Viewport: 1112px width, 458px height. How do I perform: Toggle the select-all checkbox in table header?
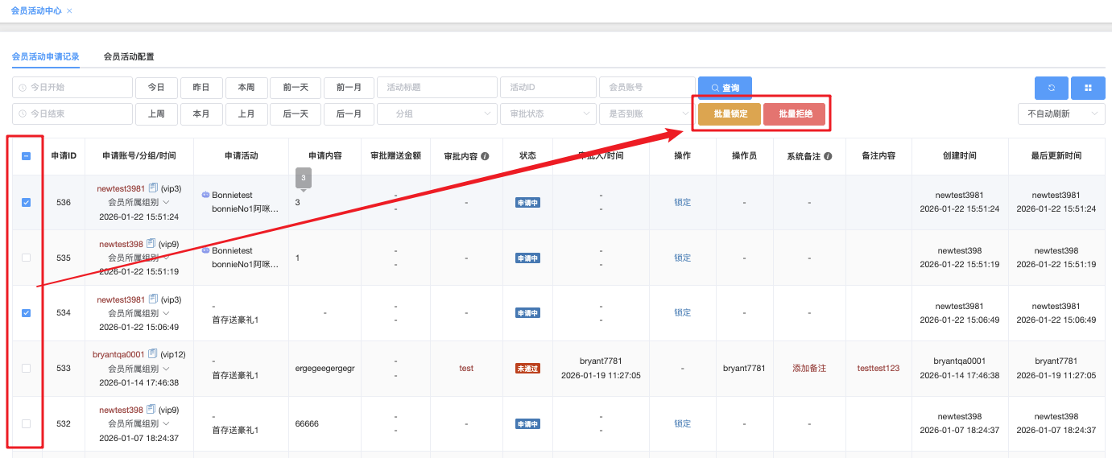click(26, 156)
